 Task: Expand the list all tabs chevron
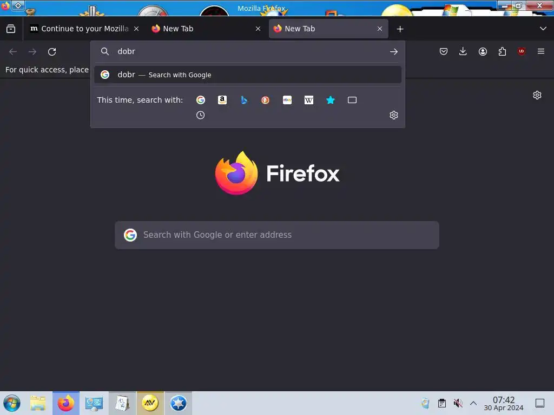(x=543, y=29)
